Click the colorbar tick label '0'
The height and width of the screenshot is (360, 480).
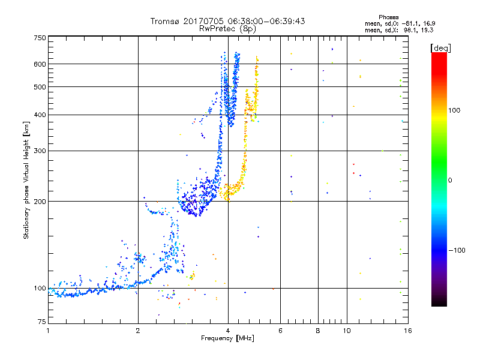coord(450,181)
